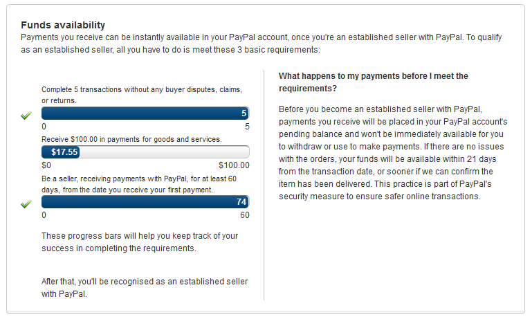Click the "Before you become an established seller" paragraph
The image size is (532, 319).
point(392,152)
